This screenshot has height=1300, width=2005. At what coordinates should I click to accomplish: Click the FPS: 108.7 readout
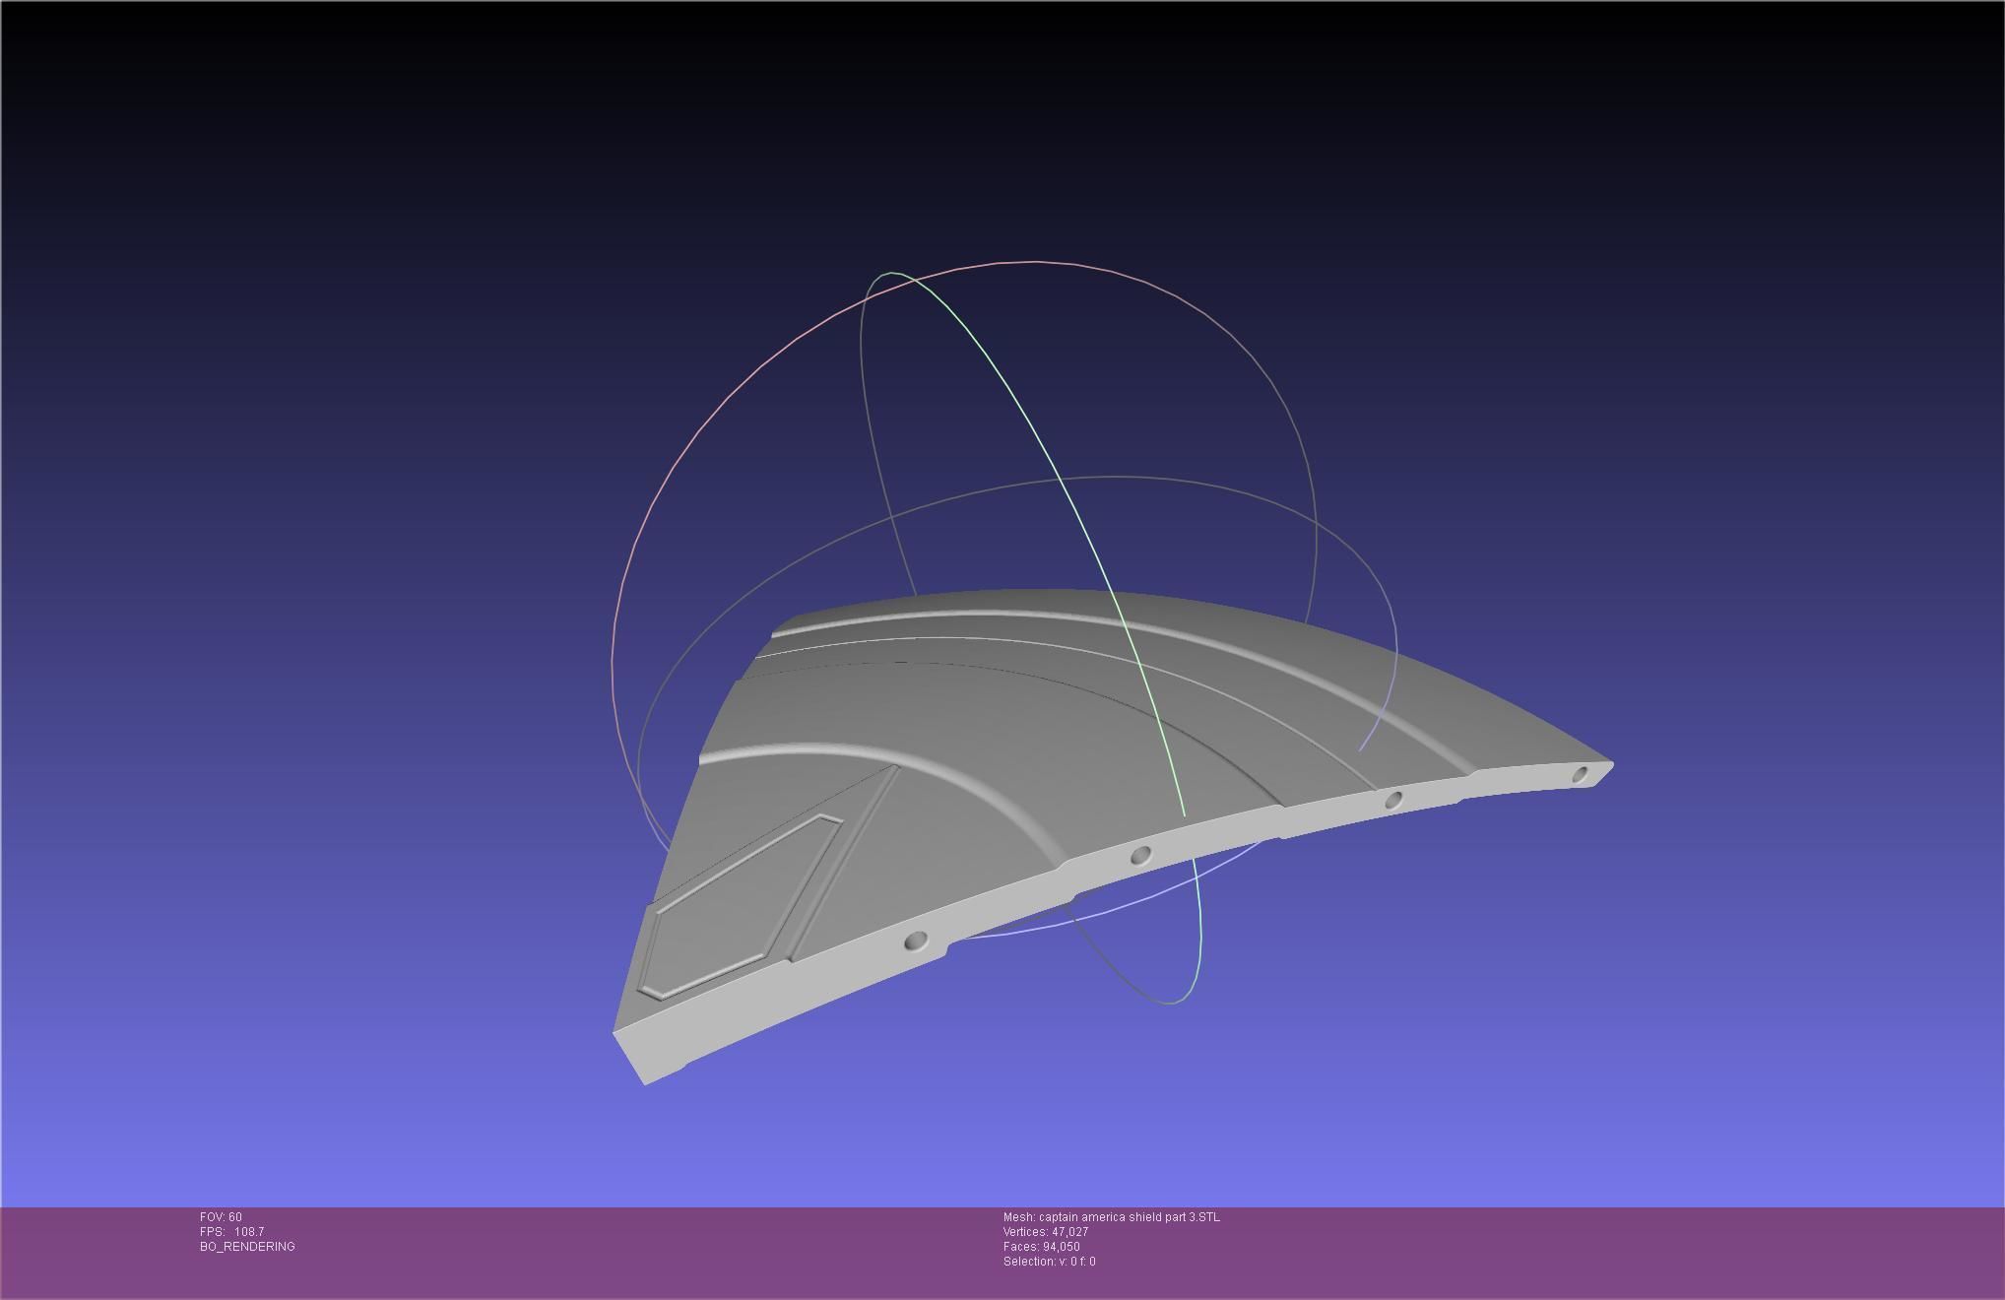(x=231, y=1232)
